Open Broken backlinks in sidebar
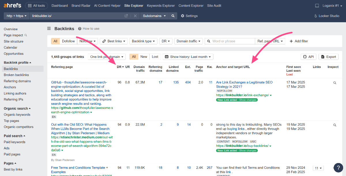The width and height of the screenshot is (346, 176). pyautogui.click(x=16, y=75)
